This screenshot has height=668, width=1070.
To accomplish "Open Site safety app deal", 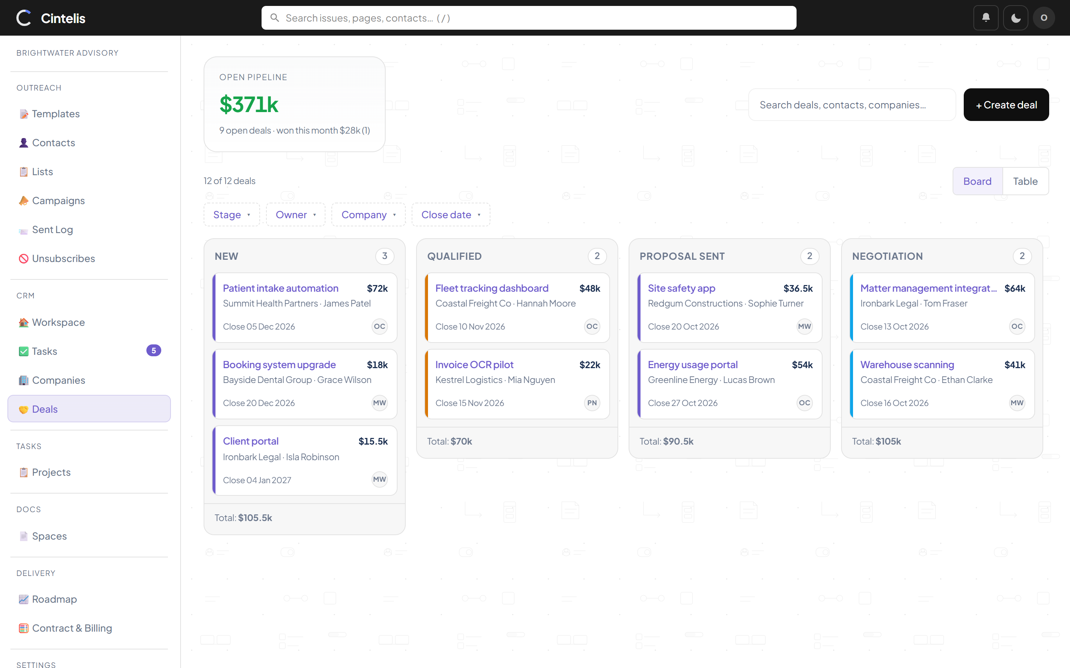I will (x=681, y=288).
